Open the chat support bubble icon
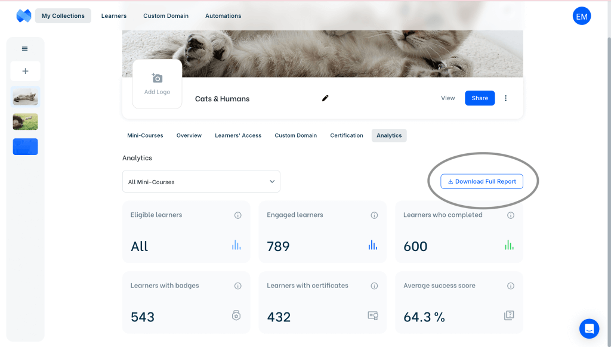611x347 pixels. pyautogui.click(x=589, y=329)
